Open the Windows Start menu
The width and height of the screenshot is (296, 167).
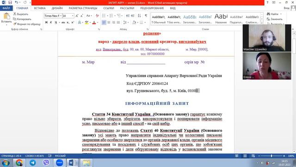tap(6, 163)
